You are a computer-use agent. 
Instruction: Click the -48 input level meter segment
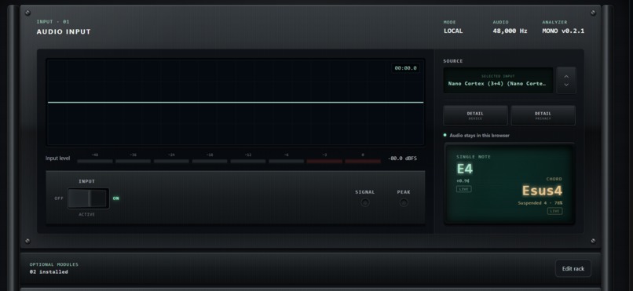click(x=95, y=161)
